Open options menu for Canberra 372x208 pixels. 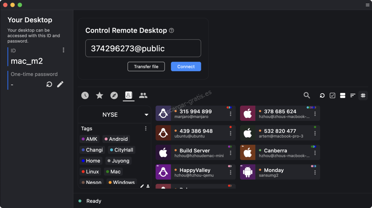pyautogui.click(x=315, y=153)
